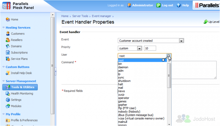Open the Resellers page
This screenshot has width=220, height=126.
(17, 40)
